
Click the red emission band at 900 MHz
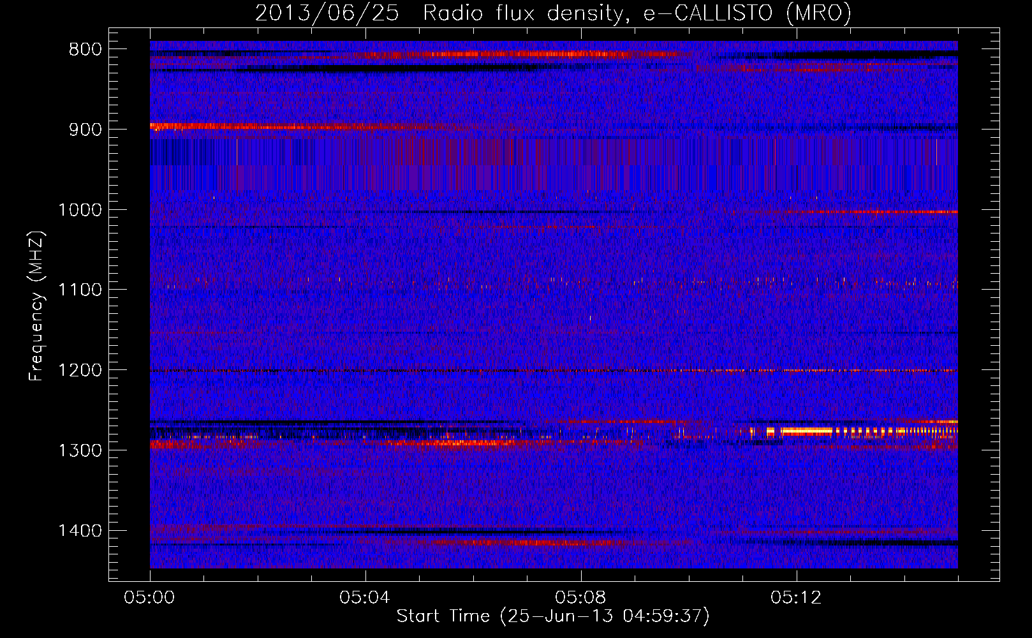tap(281, 127)
